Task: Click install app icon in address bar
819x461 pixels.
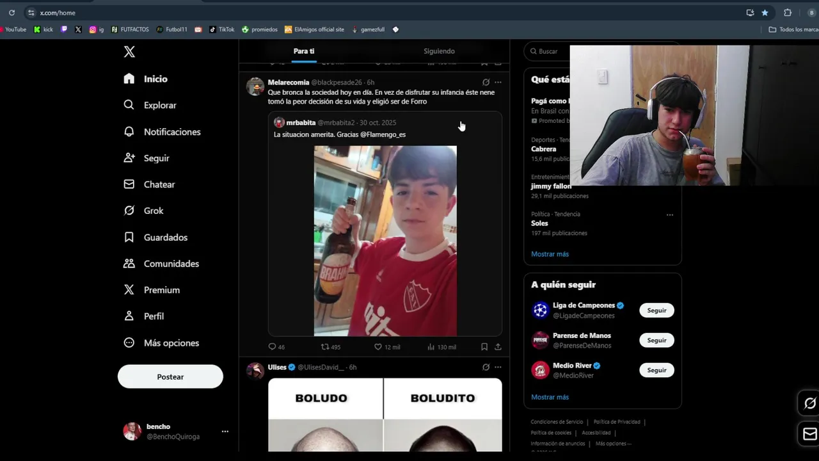Action: tap(750, 13)
